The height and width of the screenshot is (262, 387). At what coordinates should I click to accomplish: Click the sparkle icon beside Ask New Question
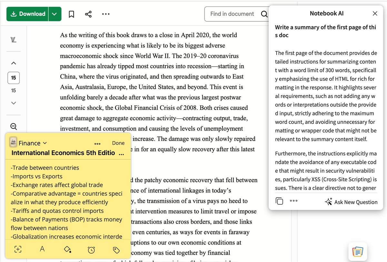tap(328, 202)
